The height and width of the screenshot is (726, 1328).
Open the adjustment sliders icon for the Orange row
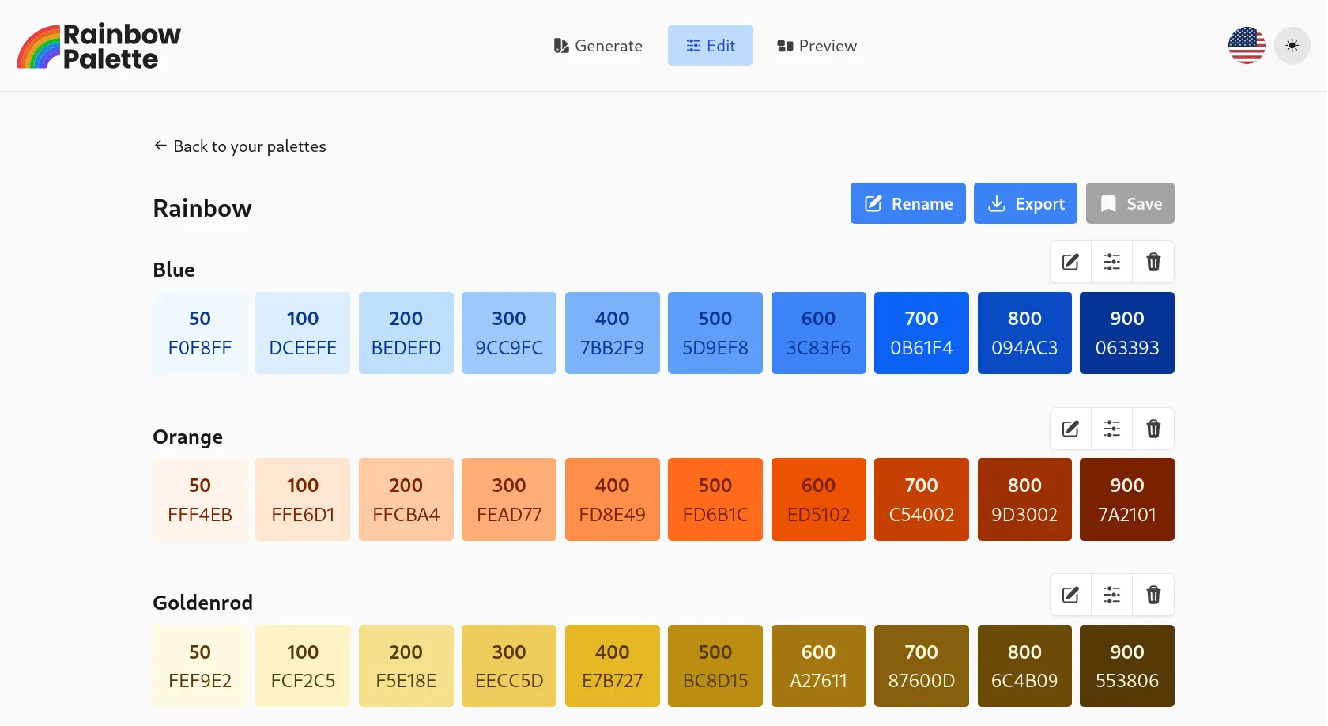pyautogui.click(x=1111, y=428)
